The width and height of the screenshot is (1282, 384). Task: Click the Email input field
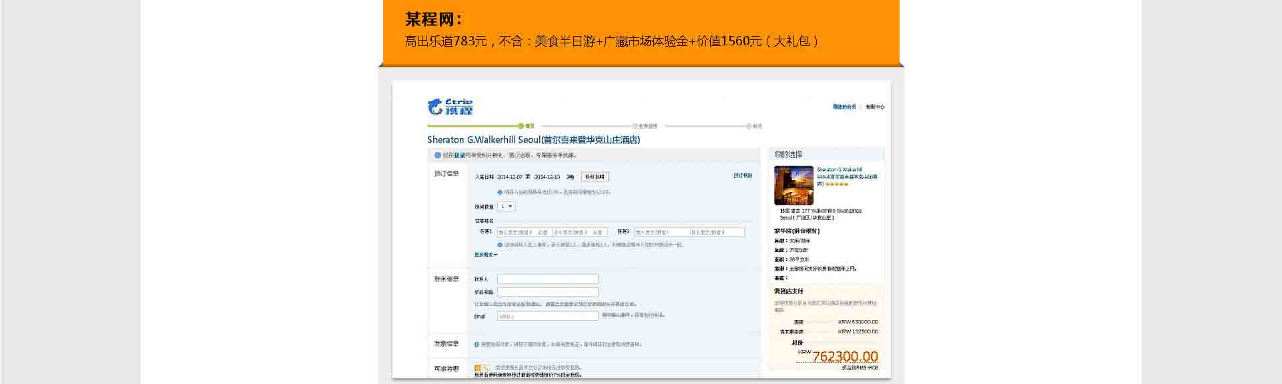[547, 316]
